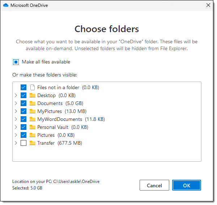Expand the Desktop folder tree
This screenshot has height=205, width=217.
[x=16, y=95]
